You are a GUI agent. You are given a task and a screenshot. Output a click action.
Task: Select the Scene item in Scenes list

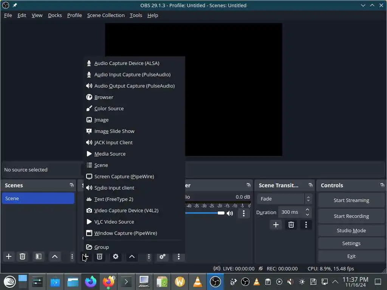[x=38, y=199]
